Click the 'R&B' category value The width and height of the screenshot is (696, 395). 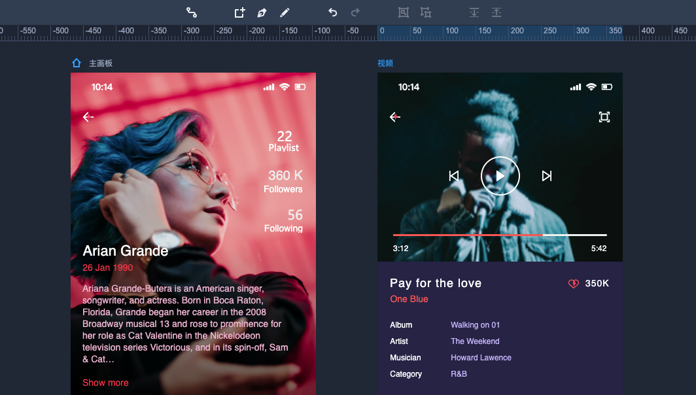point(459,374)
